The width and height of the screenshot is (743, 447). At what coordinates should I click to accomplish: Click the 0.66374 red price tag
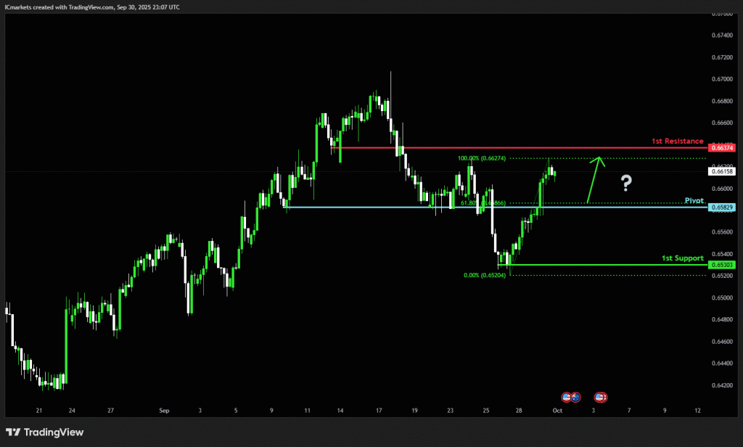tap(723, 148)
